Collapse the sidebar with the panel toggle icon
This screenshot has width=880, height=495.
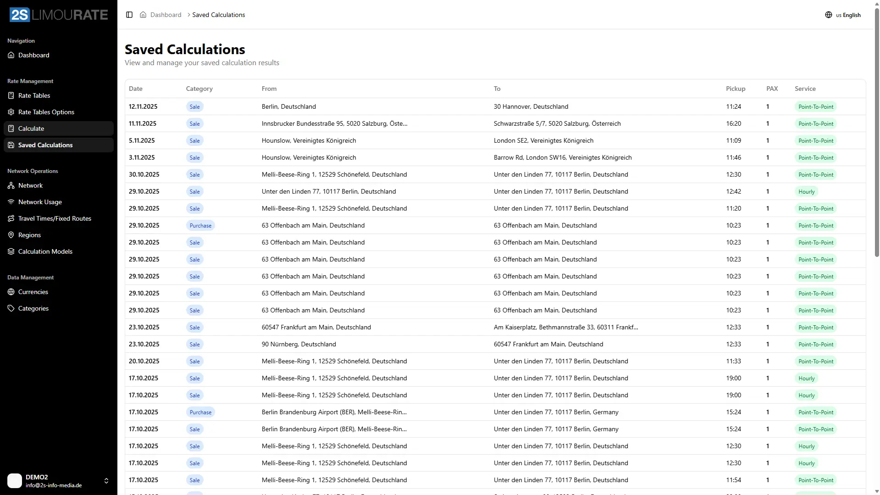tap(129, 15)
